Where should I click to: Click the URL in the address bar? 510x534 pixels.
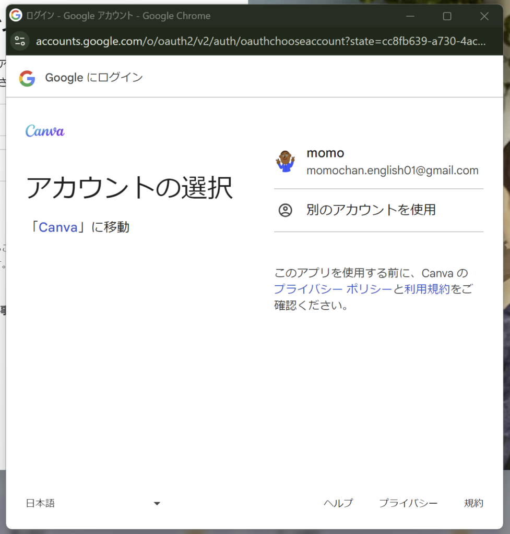pyautogui.click(x=261, y=41)
